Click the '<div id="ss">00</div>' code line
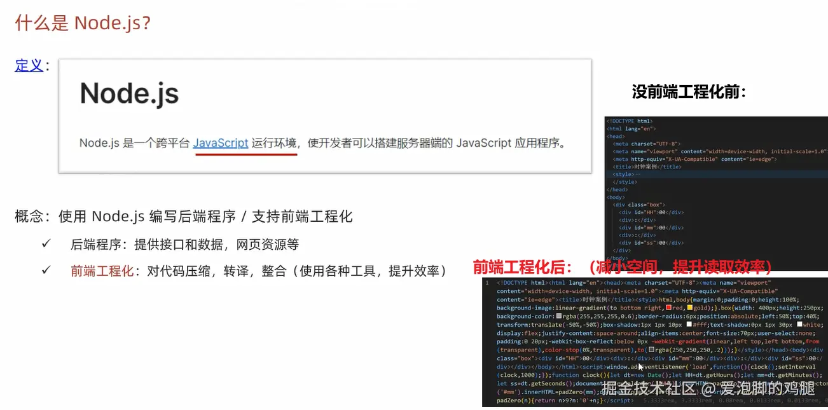 point(651,243)
